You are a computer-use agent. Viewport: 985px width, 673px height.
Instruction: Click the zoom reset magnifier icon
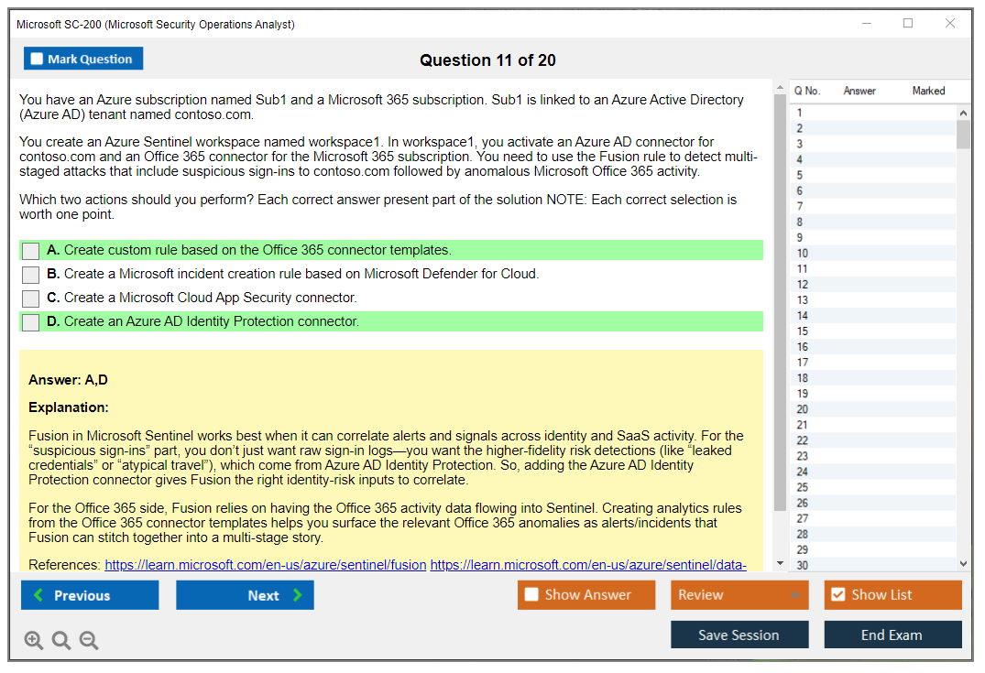[61, 641]
